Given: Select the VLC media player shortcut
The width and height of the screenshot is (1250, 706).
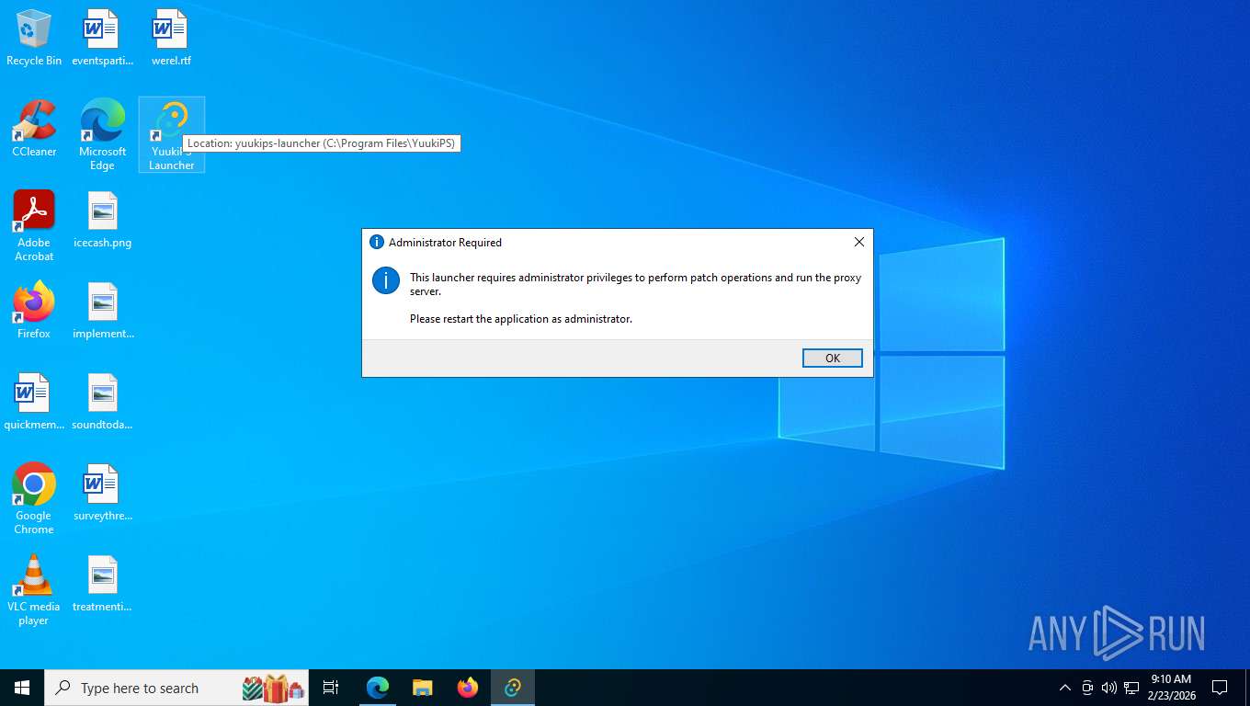Looking at the screenshot, I should click(34, 590).
